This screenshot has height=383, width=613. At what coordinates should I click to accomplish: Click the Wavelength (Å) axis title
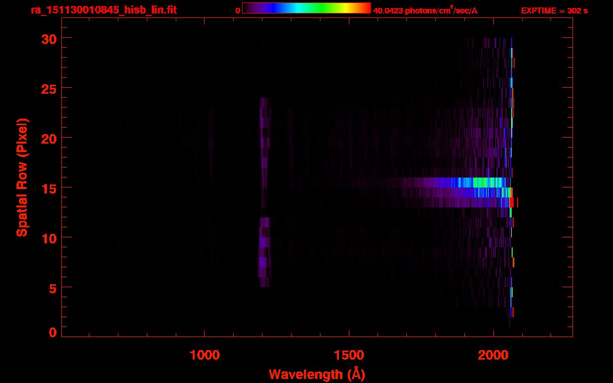[x=317, y=374]
